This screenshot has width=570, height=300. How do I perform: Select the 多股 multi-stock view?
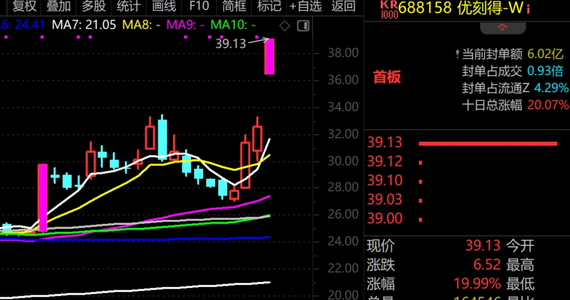(x=93, y=7)
